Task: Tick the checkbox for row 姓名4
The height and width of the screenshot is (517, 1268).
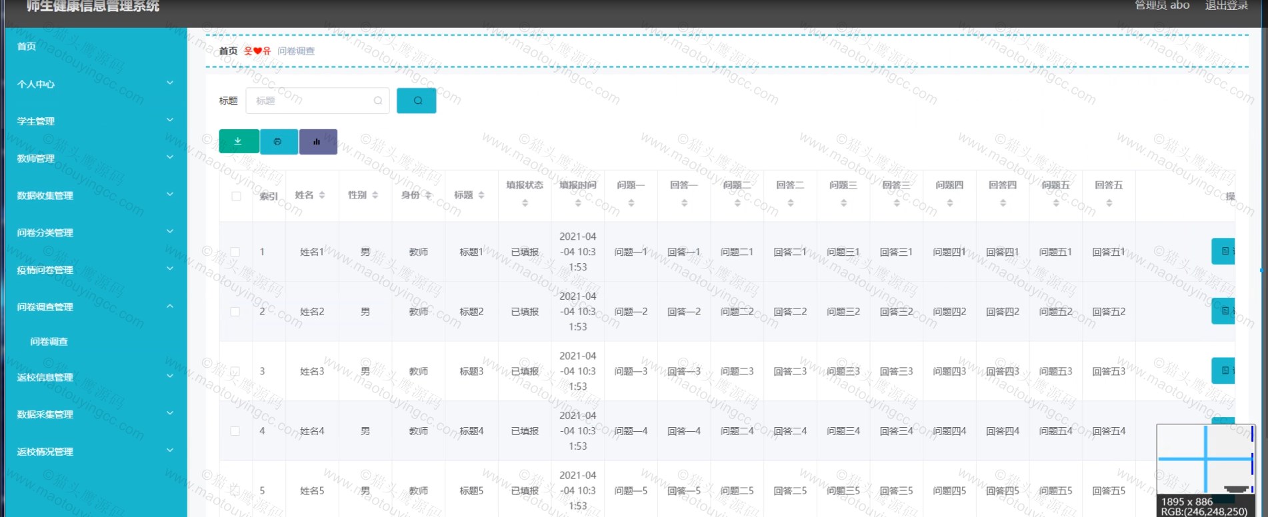Action: (x=235, y=431)
